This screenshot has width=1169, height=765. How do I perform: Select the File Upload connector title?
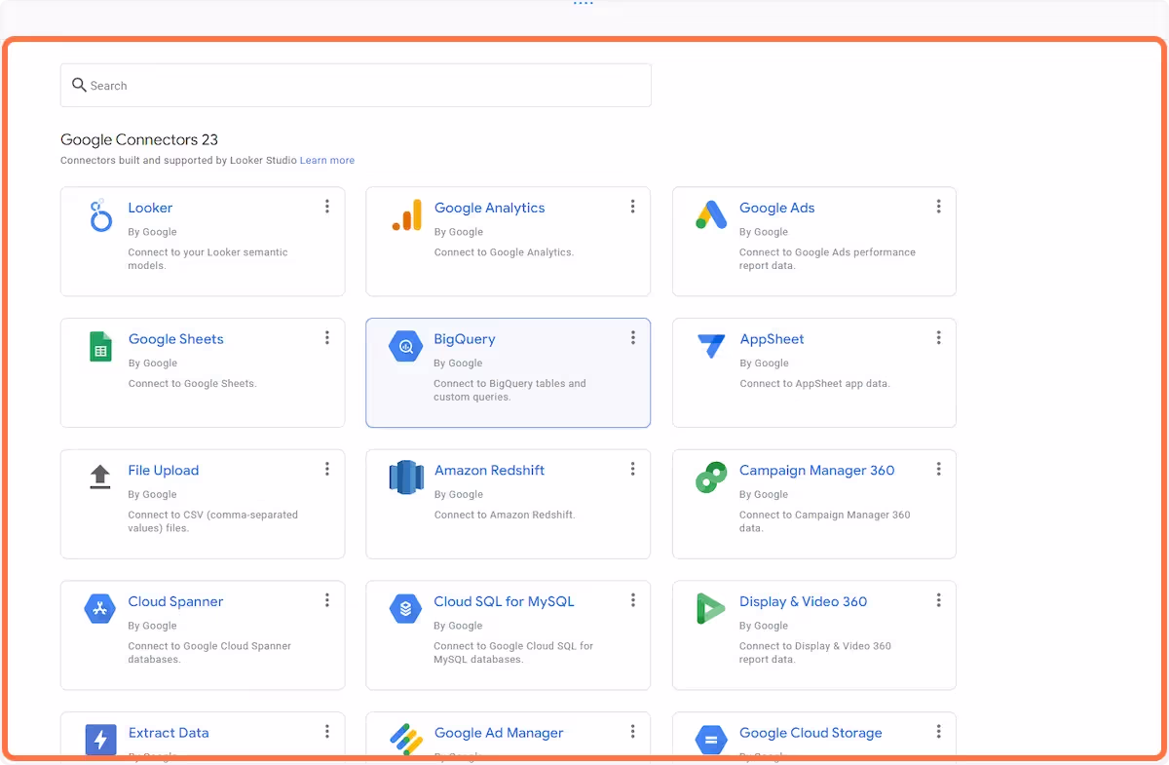point(164,471)
